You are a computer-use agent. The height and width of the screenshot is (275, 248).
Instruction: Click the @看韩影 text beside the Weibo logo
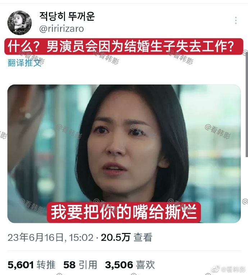click(x=233, y=269)
